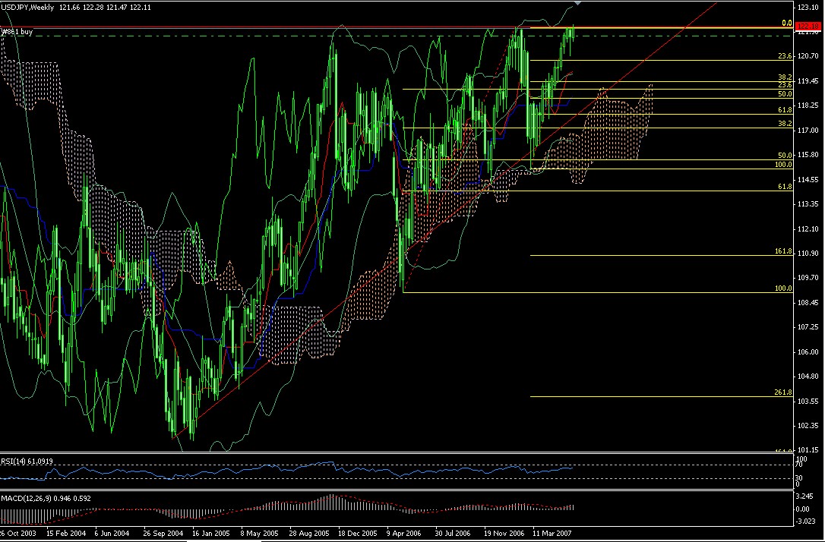
Task: Click the 120.70 price axis value
Action: pos(808,56)
